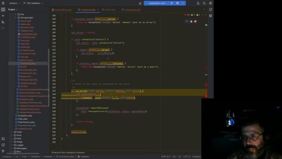Expand the StringLength folder
This screenshot has height=159, width=282.
(16, 18)
